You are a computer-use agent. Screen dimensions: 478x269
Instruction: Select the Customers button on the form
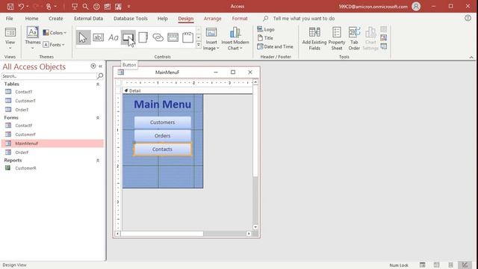pos(163,123)
